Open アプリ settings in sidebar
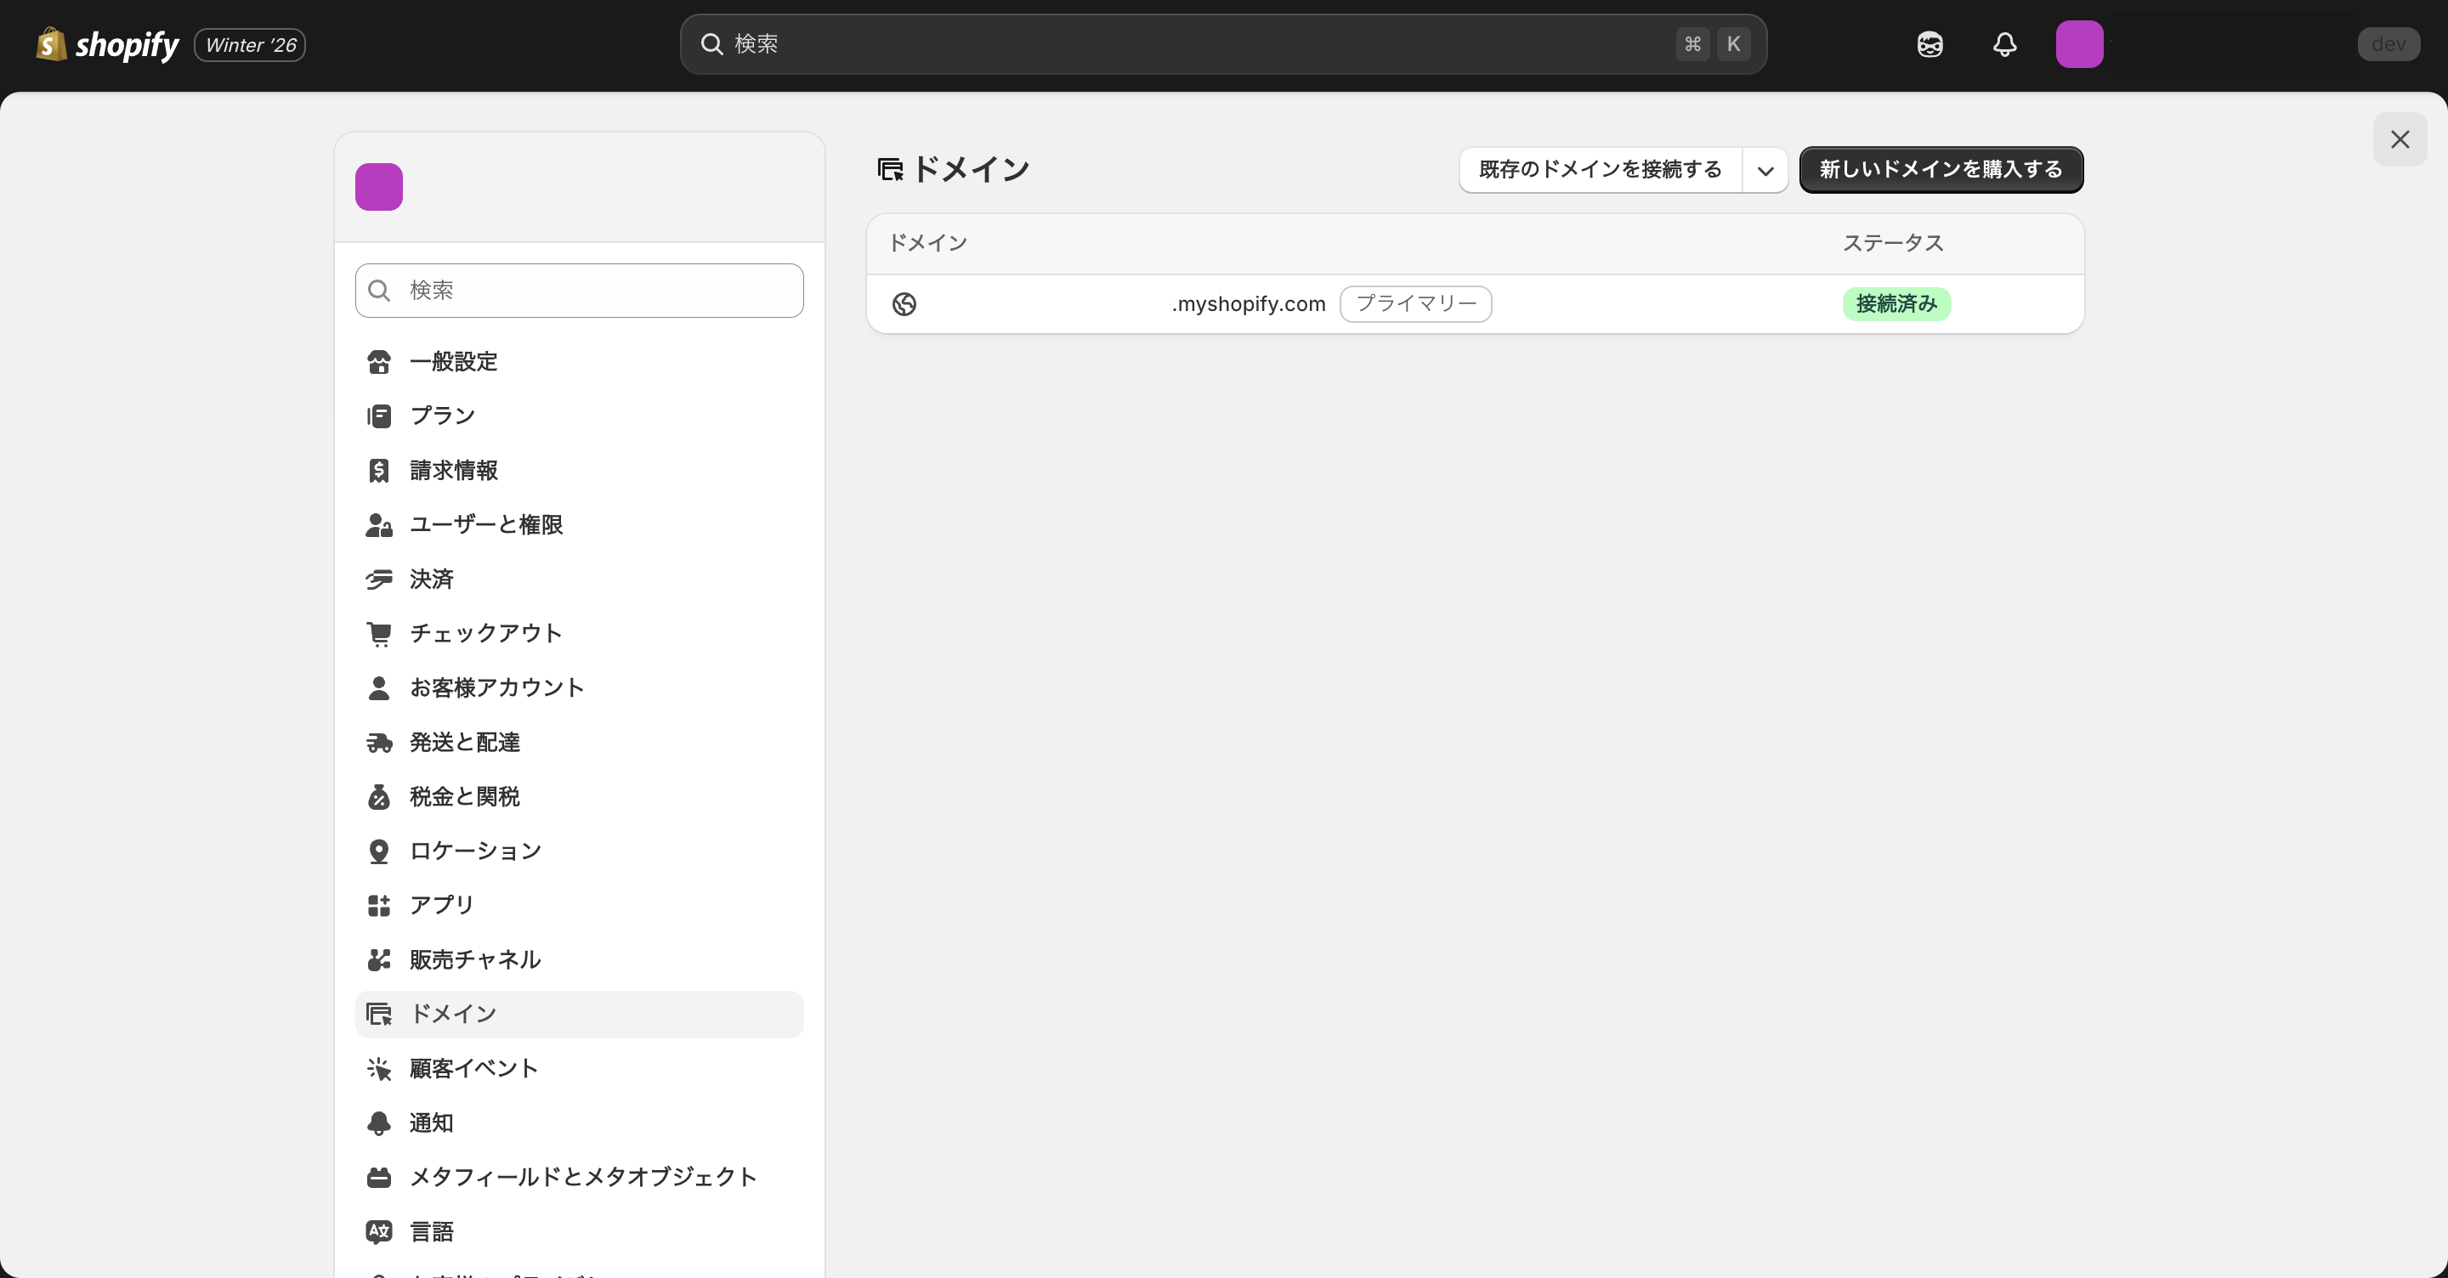Viewport: 2448px width, 1278px height. [441, 905]
